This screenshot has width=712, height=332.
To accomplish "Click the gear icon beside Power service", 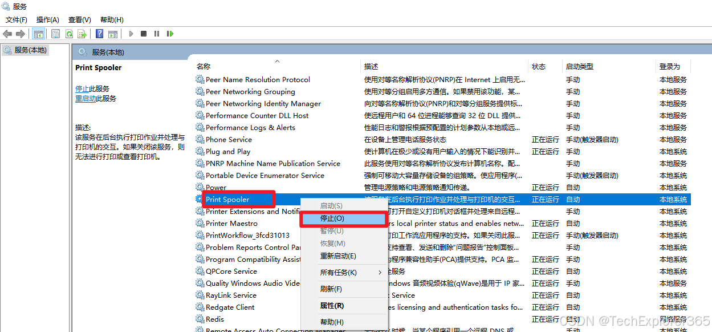I will tap(200, 187).
